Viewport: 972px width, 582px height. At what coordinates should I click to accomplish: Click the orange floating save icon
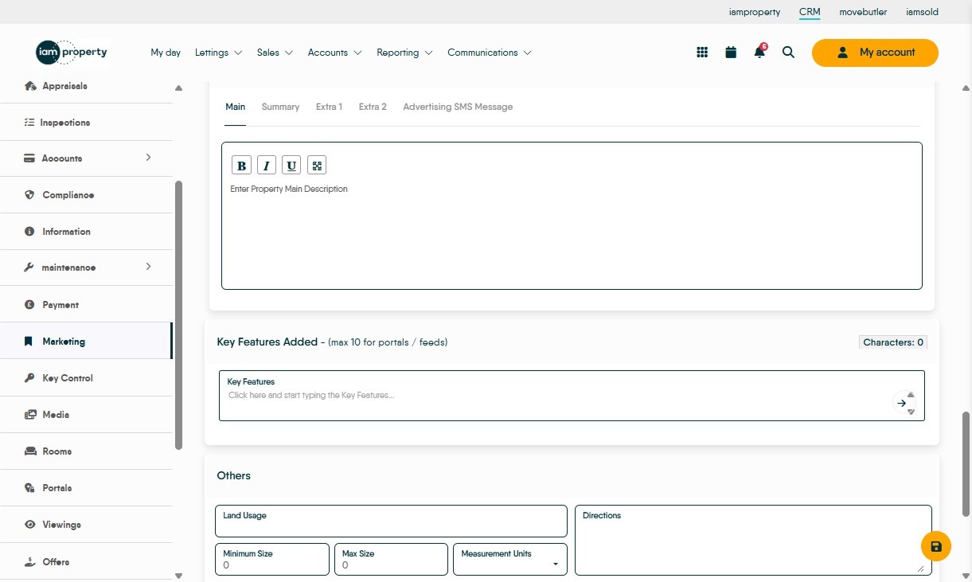click(936, 546)
